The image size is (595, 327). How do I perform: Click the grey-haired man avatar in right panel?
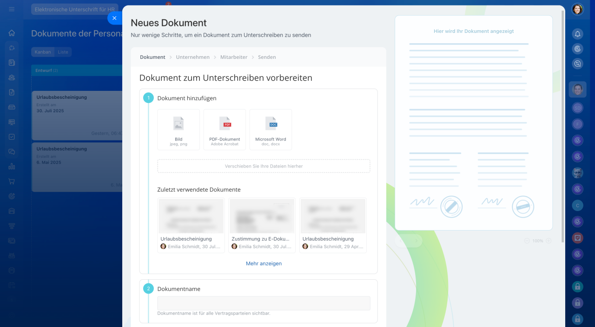click(x=577, y=173)
